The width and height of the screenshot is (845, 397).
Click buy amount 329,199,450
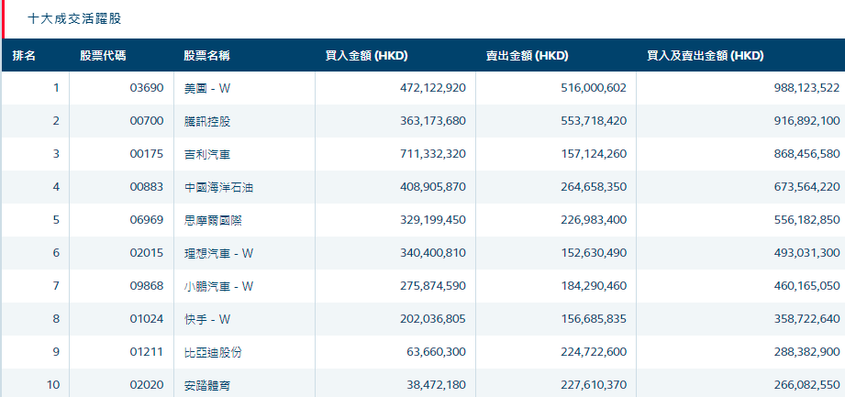tap(433, 220)
